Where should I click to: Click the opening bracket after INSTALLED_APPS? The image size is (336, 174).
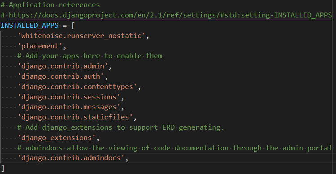[x=73, y=25]
